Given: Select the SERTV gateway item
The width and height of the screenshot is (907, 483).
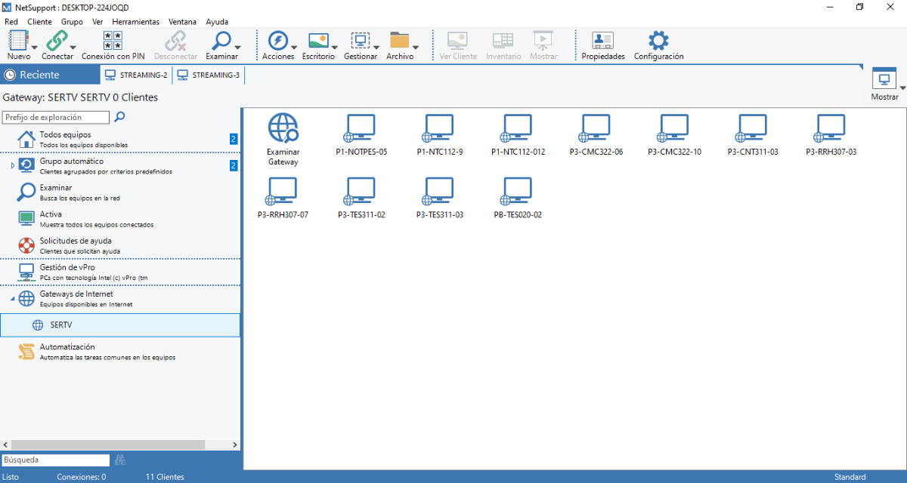Looking at the screenshot, I should pyautogui.click(x=60, y=325).
